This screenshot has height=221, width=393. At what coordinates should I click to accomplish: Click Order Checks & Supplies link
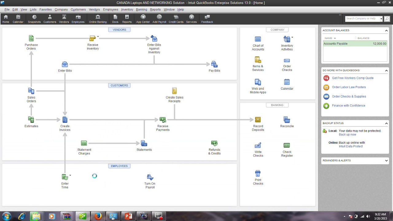pos(349,96)
